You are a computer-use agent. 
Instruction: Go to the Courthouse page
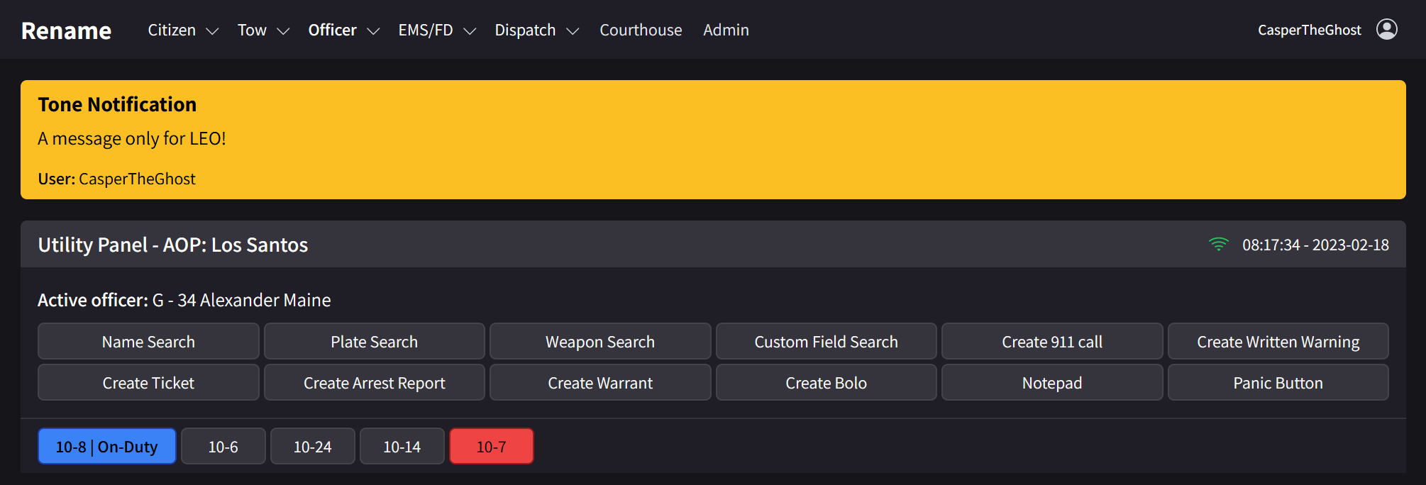pyautogui.click(x=641, y=30)
